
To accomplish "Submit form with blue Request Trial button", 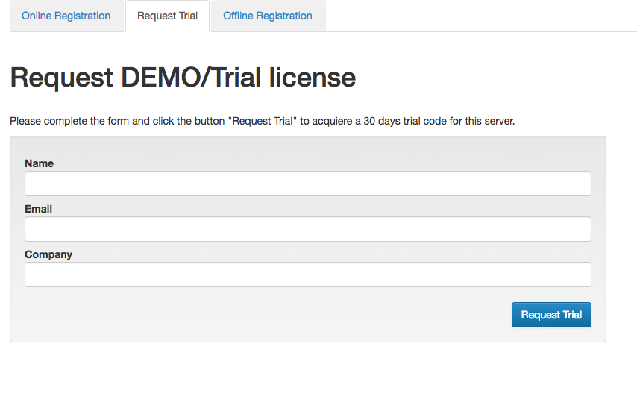I will click(x=551, y=315).
